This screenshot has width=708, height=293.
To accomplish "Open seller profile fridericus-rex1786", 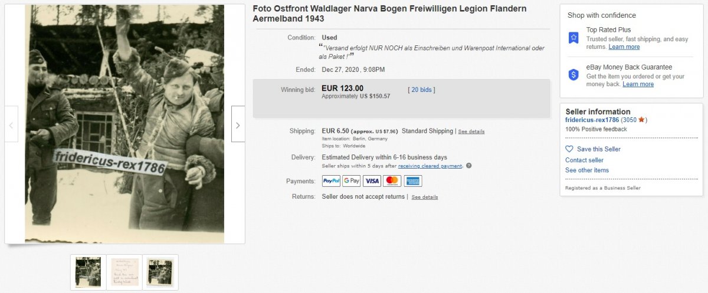I will 592,120.
